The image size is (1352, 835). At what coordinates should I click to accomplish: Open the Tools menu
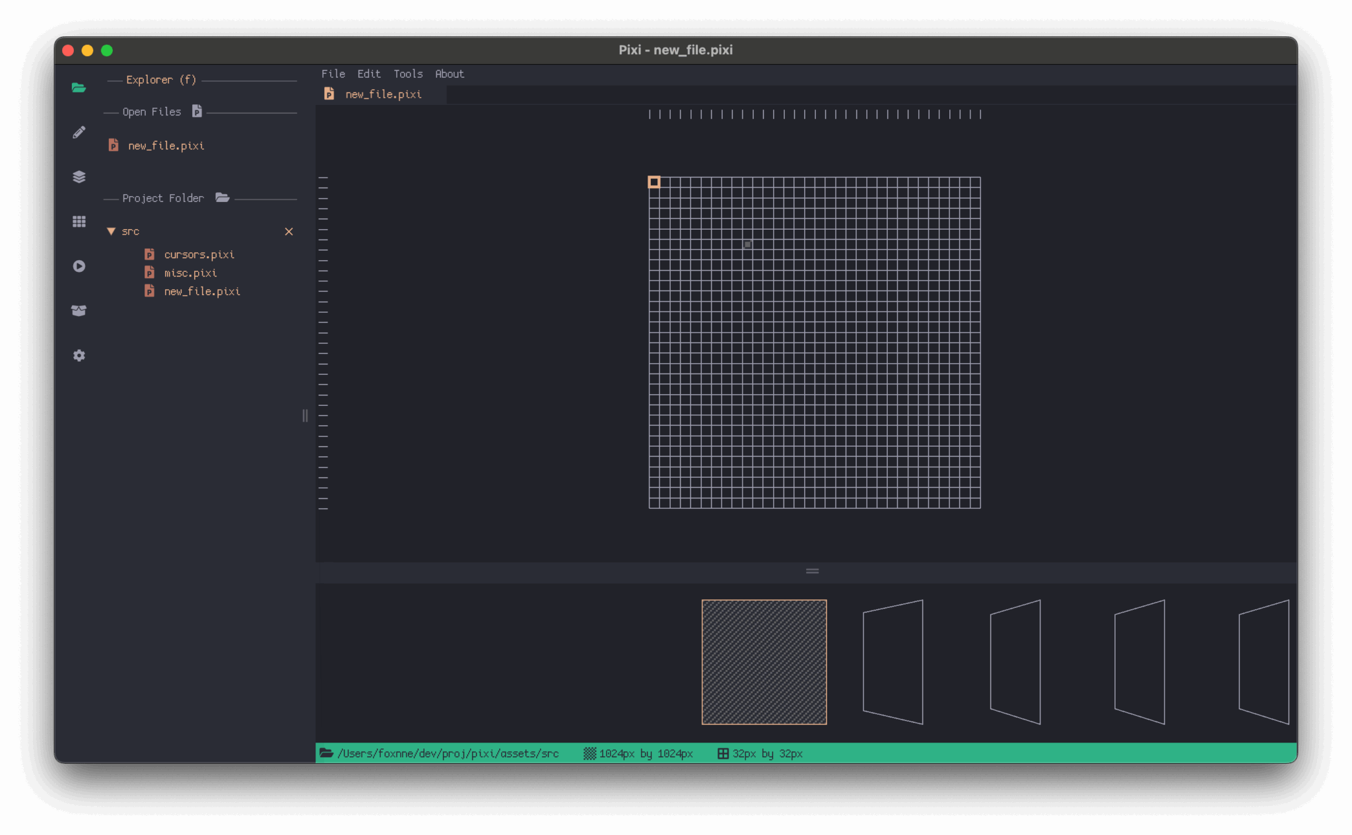[408, 74]
